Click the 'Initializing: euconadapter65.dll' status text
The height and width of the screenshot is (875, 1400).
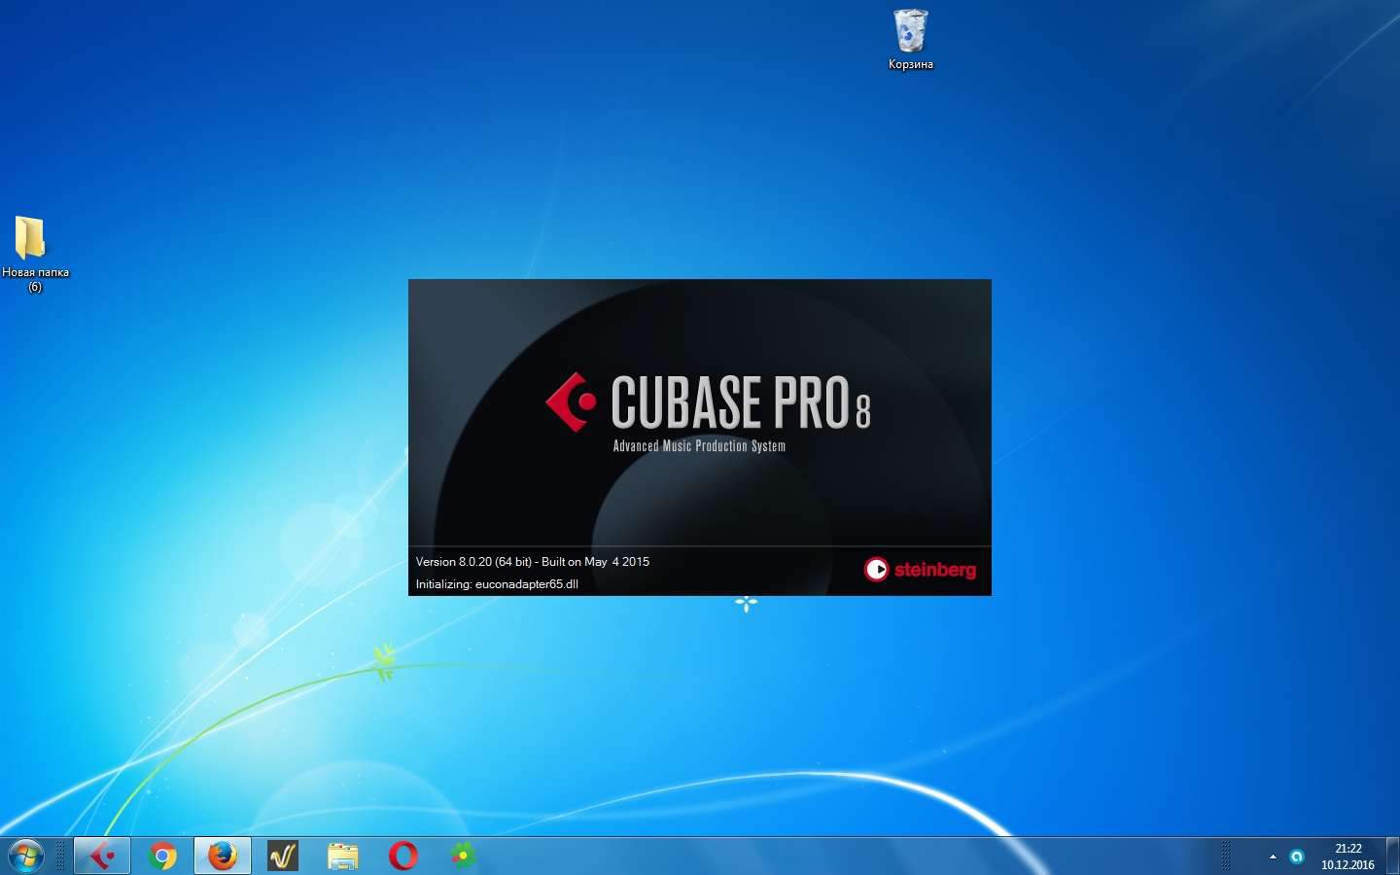tap(497, 584)
